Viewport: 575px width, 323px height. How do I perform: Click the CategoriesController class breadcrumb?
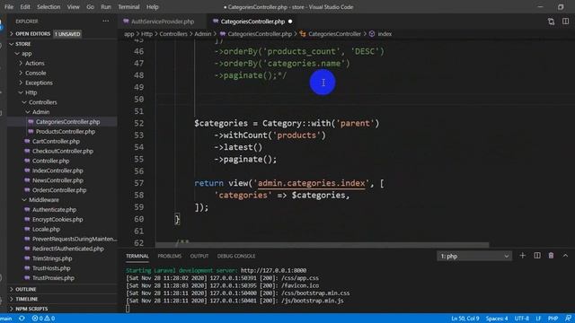pos(334,34)
